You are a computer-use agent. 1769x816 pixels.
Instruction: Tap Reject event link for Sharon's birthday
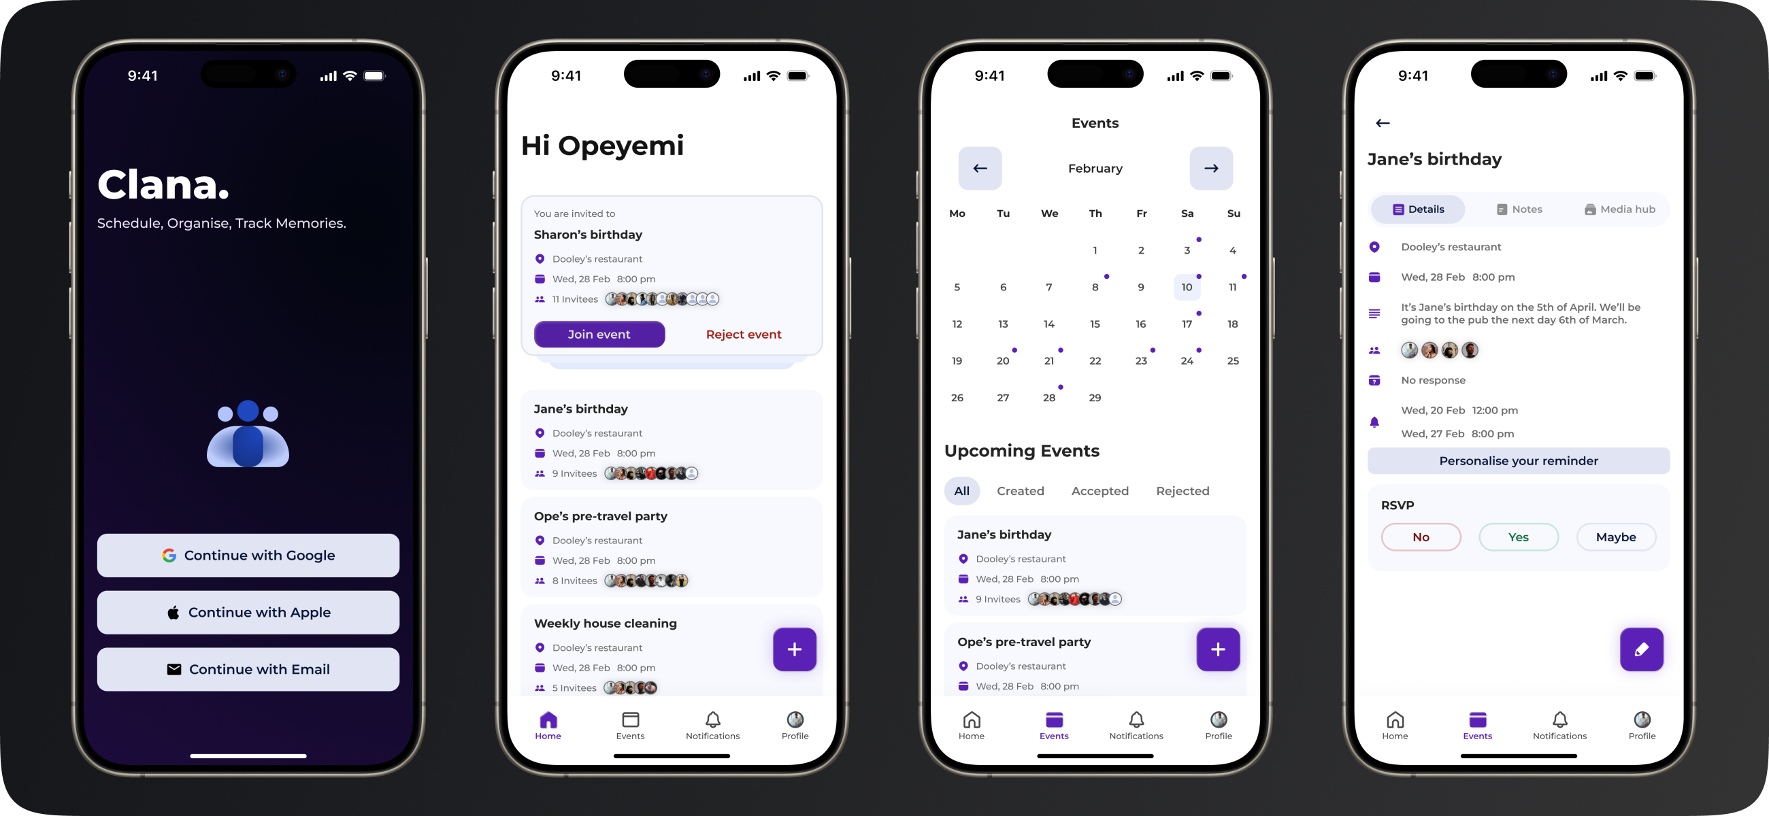coord(742,334)
